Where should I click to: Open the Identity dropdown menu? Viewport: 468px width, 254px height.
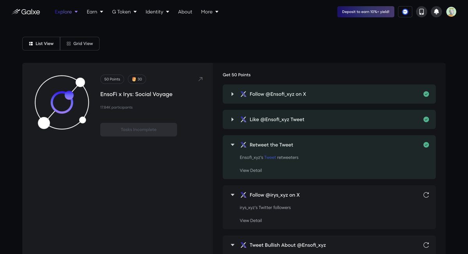pyautogui.click(x=157, y=12)
